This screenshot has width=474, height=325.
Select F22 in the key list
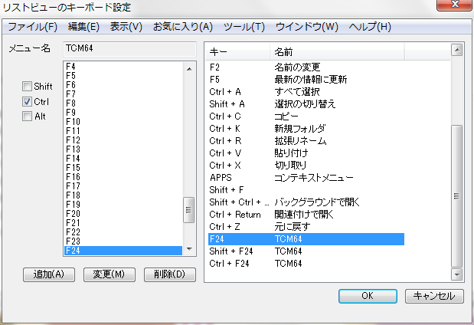123,232
